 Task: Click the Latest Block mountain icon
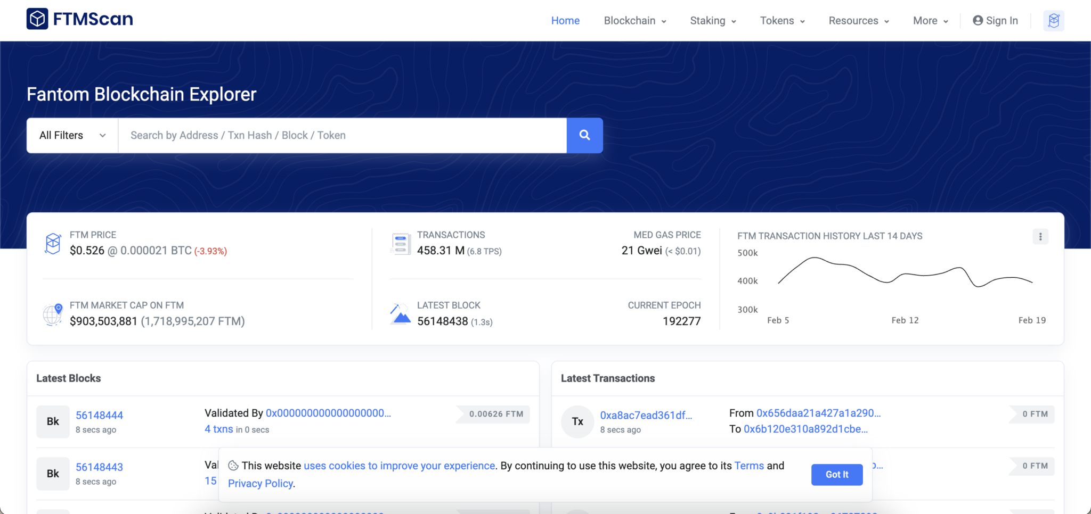pos(400,313)
